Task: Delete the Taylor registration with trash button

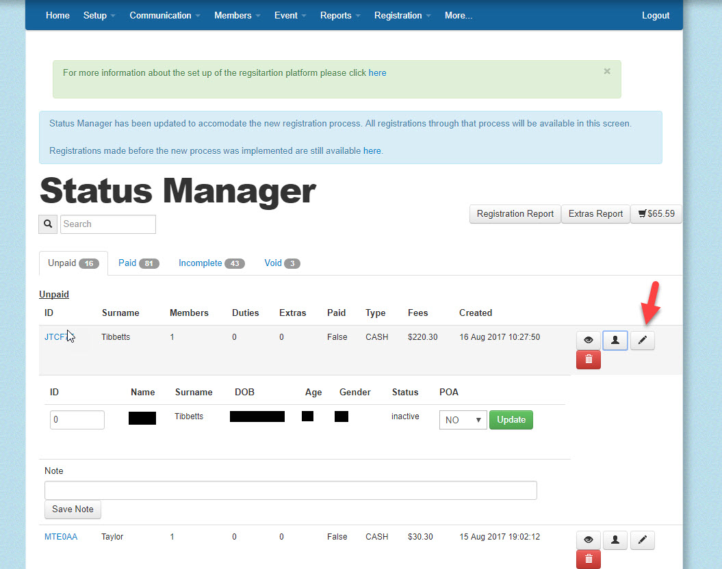Action: 588,559
